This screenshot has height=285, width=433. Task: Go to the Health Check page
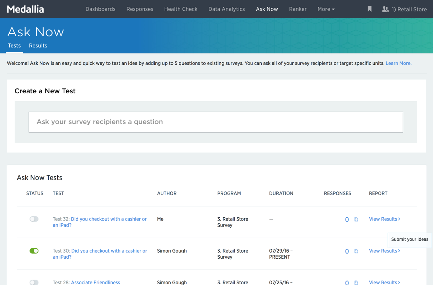[x=181, y=9]
